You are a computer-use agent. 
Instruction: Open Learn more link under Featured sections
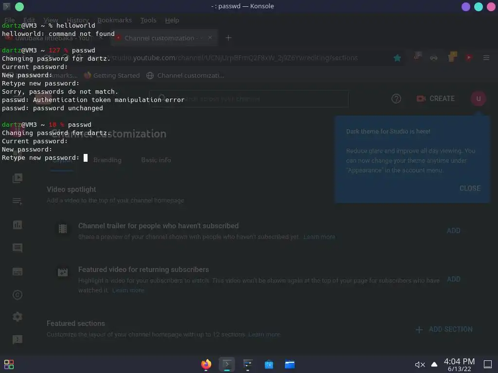pos(264,335)
